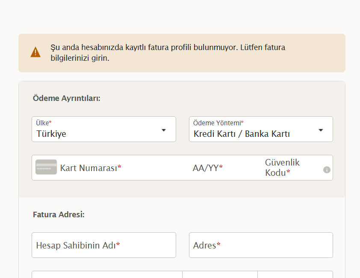The width and height of the screenshot is (360, 278).
Task: Select the Türkiye country value
Action: coord(51,134)
